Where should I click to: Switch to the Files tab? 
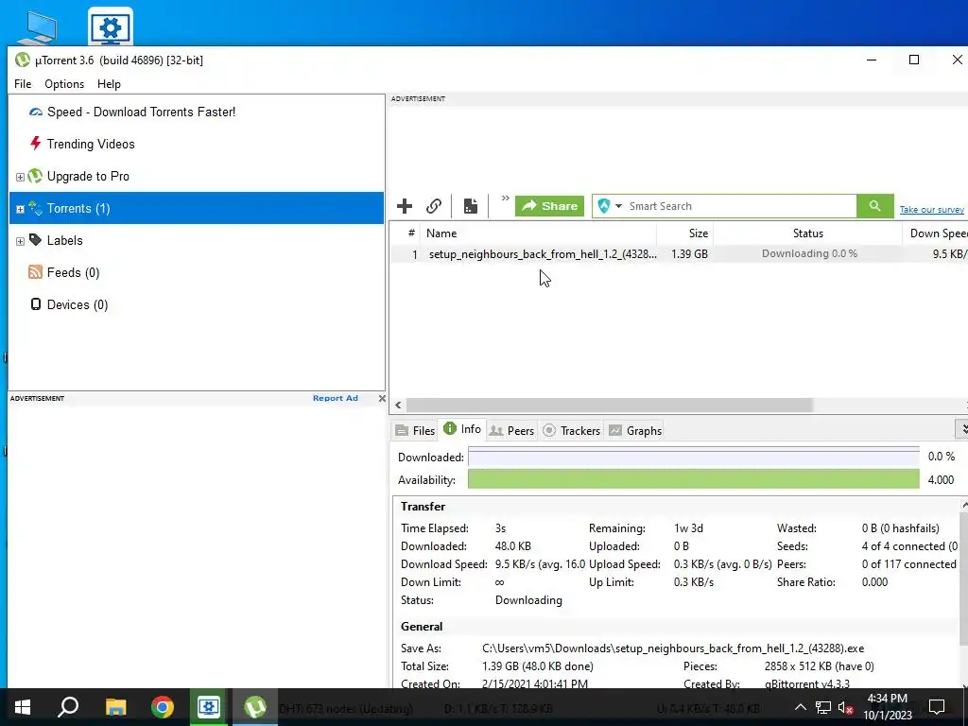point(416,431)
